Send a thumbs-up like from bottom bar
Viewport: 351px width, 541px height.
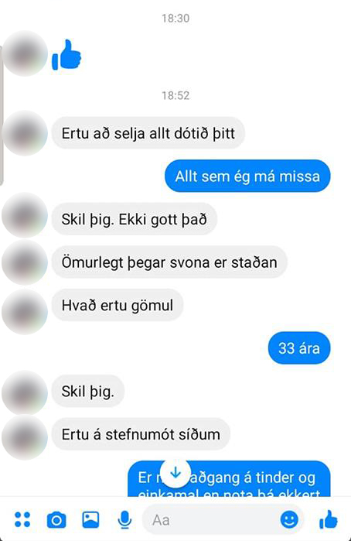pyautogui.click(x=329, y=519)
